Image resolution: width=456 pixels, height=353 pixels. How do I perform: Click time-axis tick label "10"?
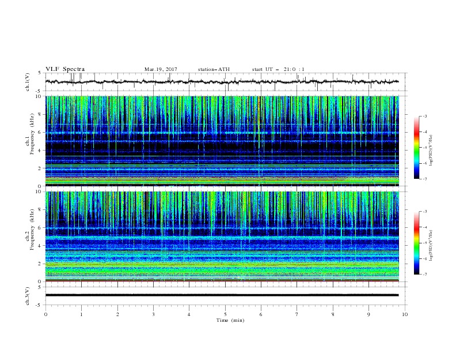tap(405, 314)
